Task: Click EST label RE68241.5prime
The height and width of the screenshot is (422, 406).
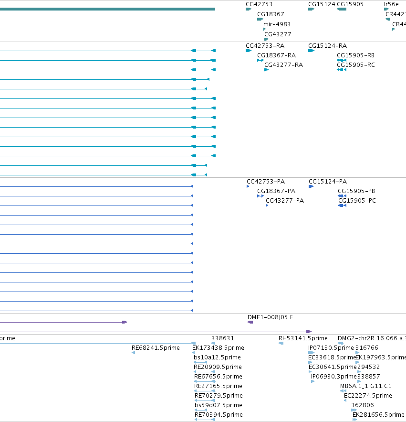Action: (x=156, y=348)
